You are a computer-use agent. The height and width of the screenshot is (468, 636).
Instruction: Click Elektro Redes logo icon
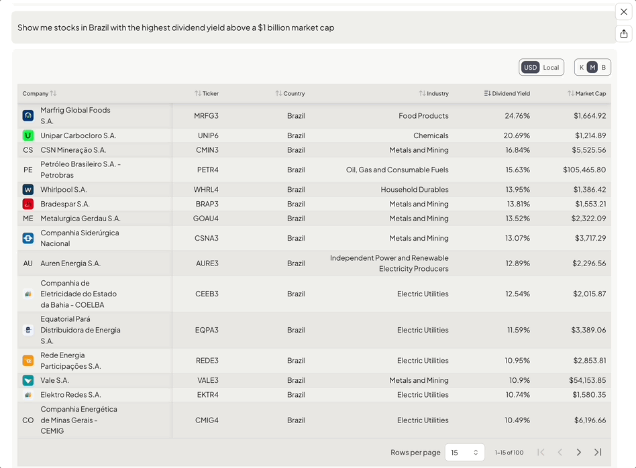(28, 395)
